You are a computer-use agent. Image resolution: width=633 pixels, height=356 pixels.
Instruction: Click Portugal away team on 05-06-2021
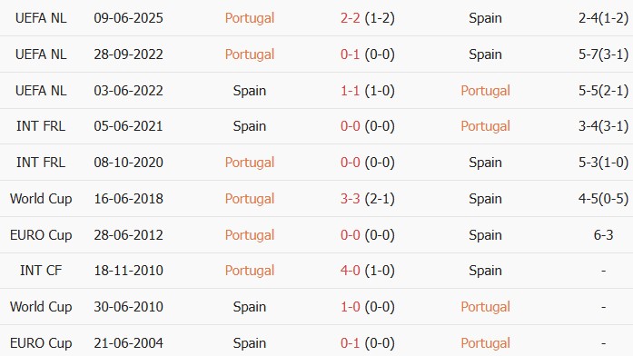point(485,126)
